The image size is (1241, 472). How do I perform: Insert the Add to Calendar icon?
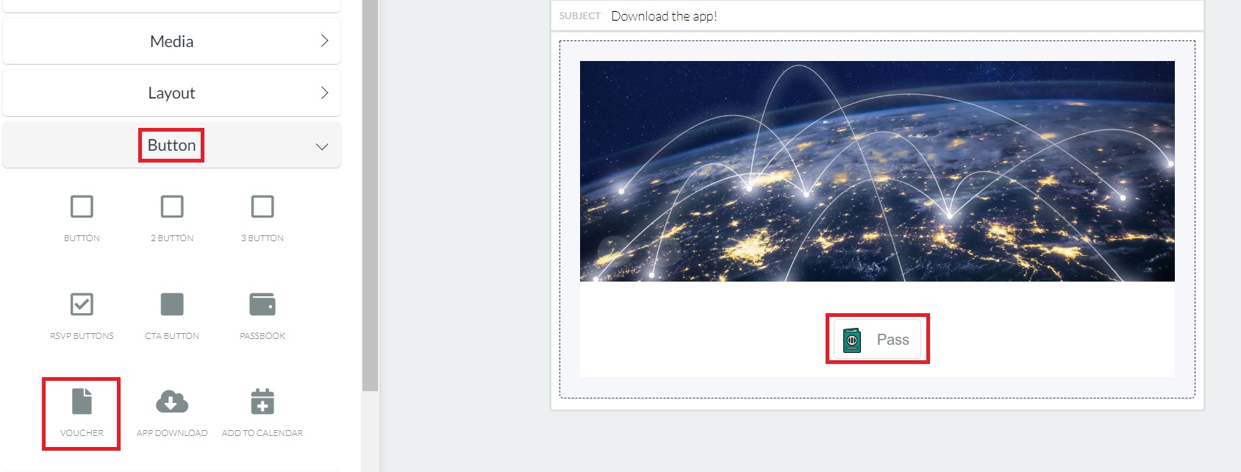pos(262,401)
